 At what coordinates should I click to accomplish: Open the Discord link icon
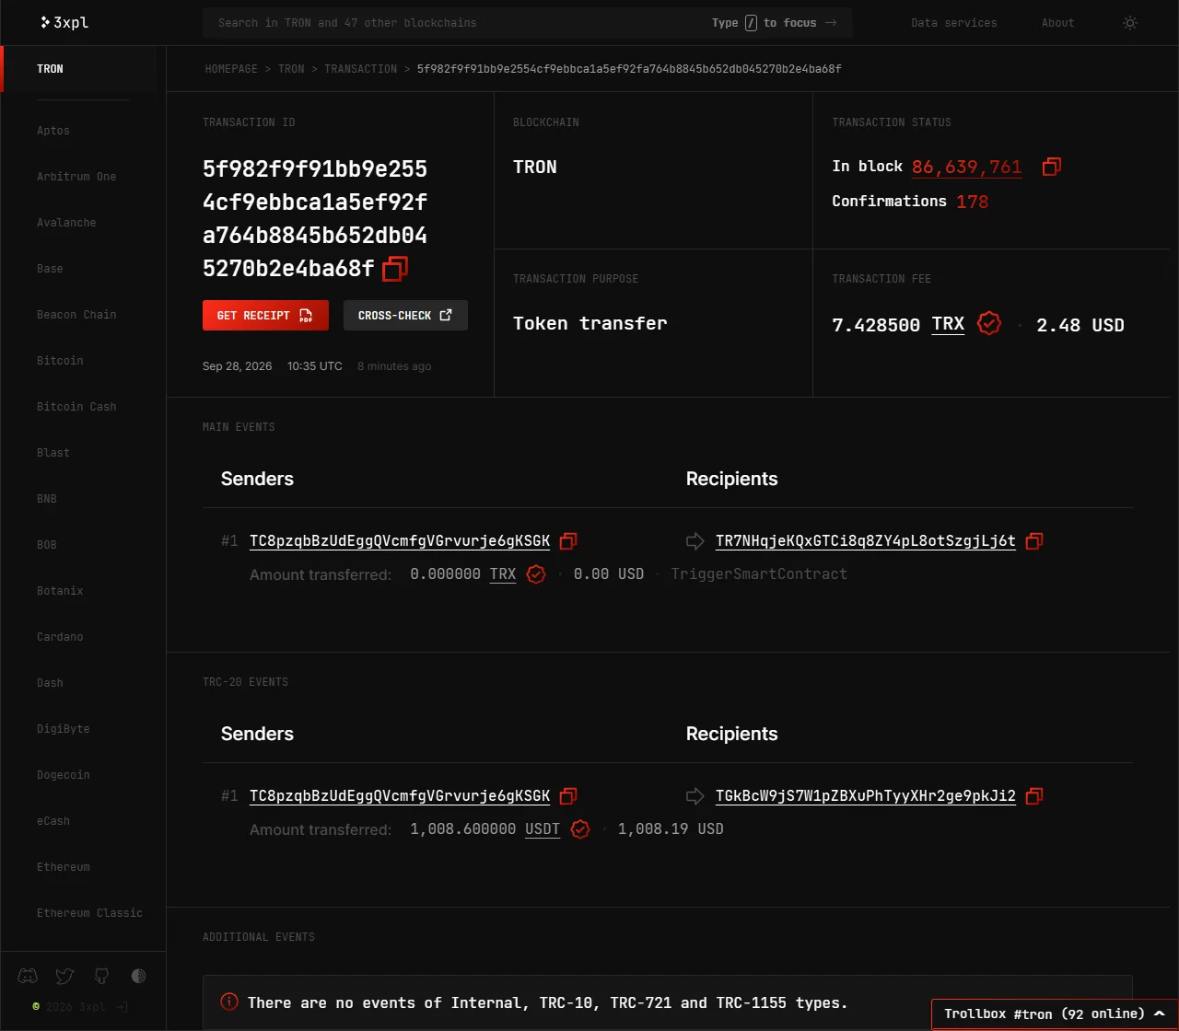28,976
